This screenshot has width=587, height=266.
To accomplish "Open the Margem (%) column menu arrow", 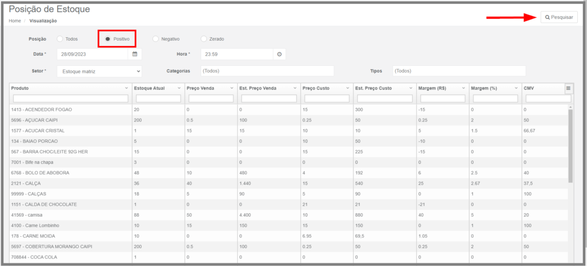I will [x=516, y=88].
